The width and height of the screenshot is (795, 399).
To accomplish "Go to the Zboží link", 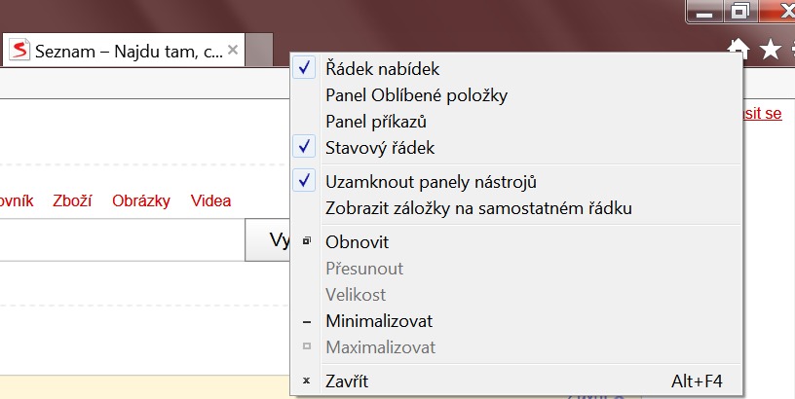I will click(x=72, y=201).
